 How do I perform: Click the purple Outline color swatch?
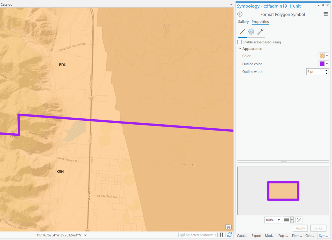pos(321,64)
